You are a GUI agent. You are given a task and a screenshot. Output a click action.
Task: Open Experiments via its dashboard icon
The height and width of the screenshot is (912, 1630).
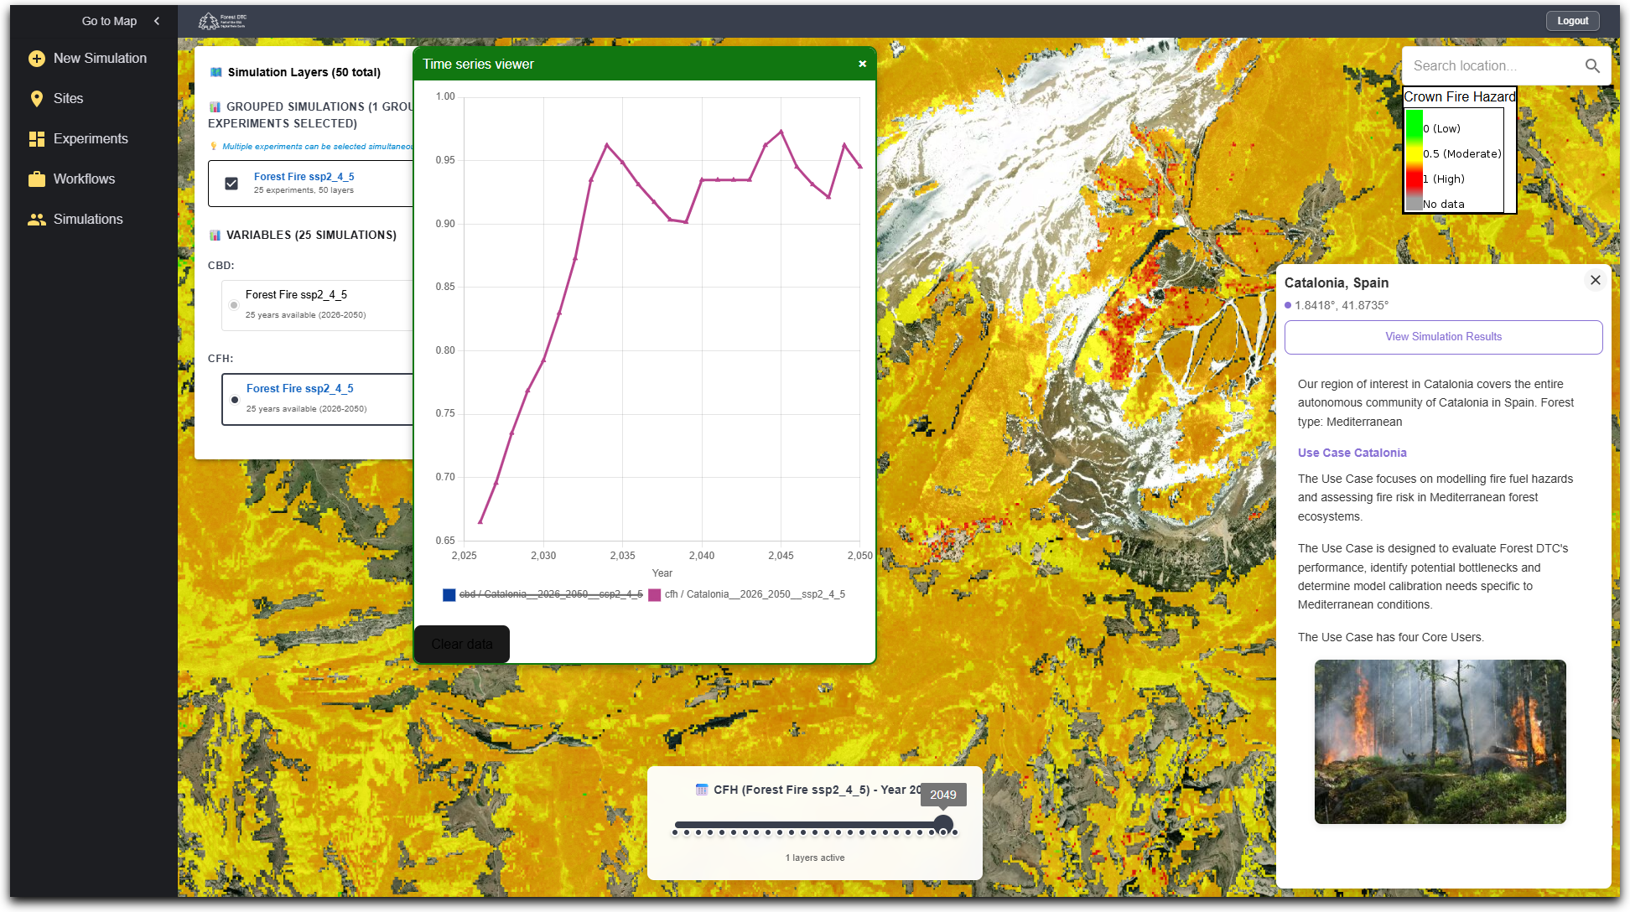coord(37,139)
